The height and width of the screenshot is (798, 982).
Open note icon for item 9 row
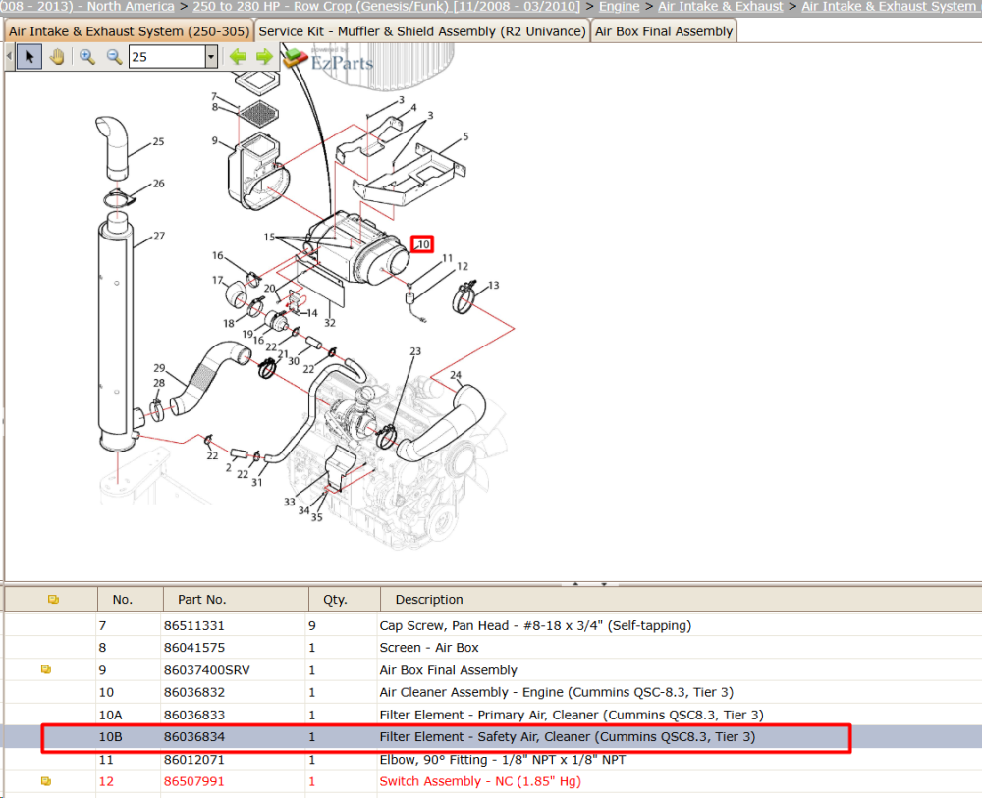point(46,669)
